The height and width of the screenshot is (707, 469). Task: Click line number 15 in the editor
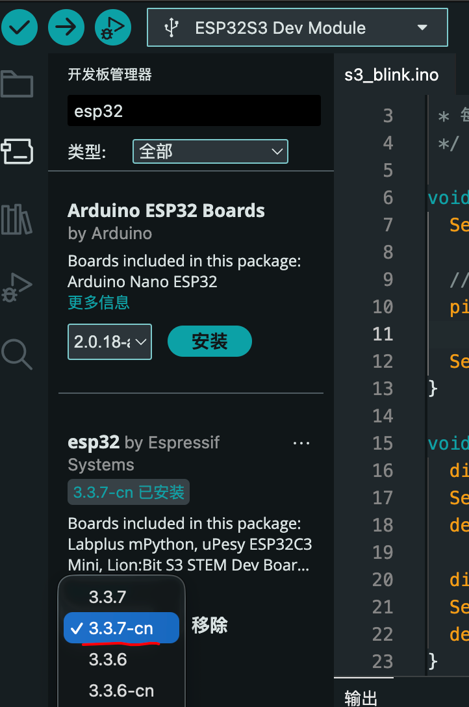[383, 443]
